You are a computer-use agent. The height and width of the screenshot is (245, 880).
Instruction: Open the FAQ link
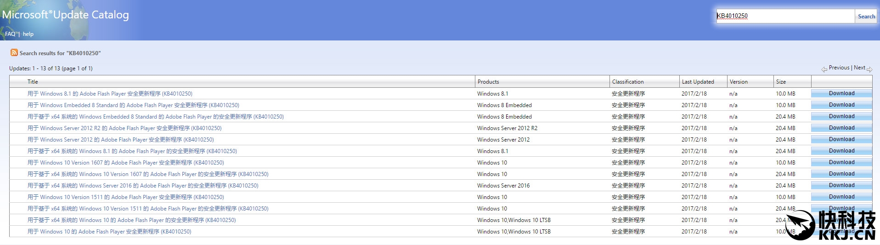tap(10, 34)
